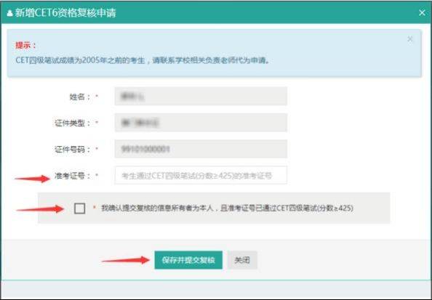Click the dialog title 新增CET6资格复核申请
This screenshot has width=432, height=300.
(x=65, y=13)
